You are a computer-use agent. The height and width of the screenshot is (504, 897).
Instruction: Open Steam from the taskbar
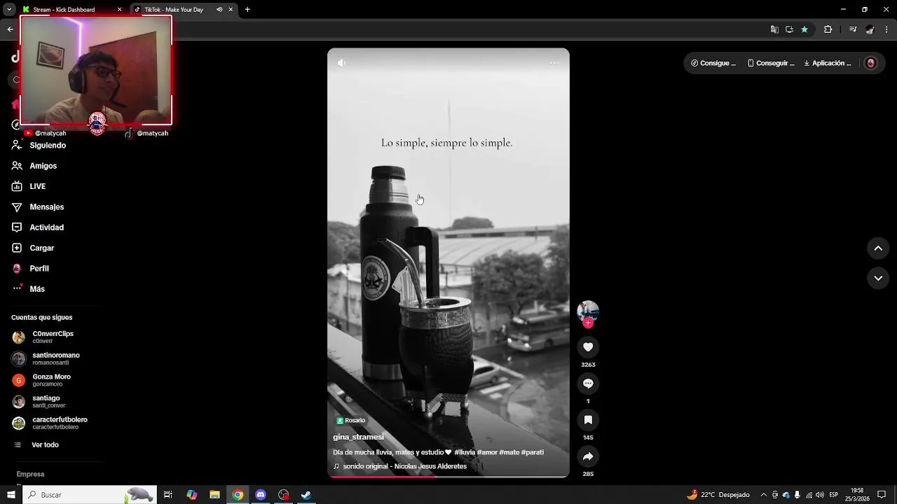pyautogui.click(x=306, y=495)
